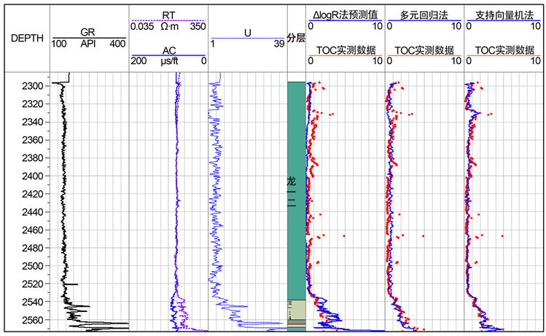Click TOC实测数据 label under 多元回归法
The height and width of the screenshot is (336, 546).
pyautogui.click(x=424, y=50)
